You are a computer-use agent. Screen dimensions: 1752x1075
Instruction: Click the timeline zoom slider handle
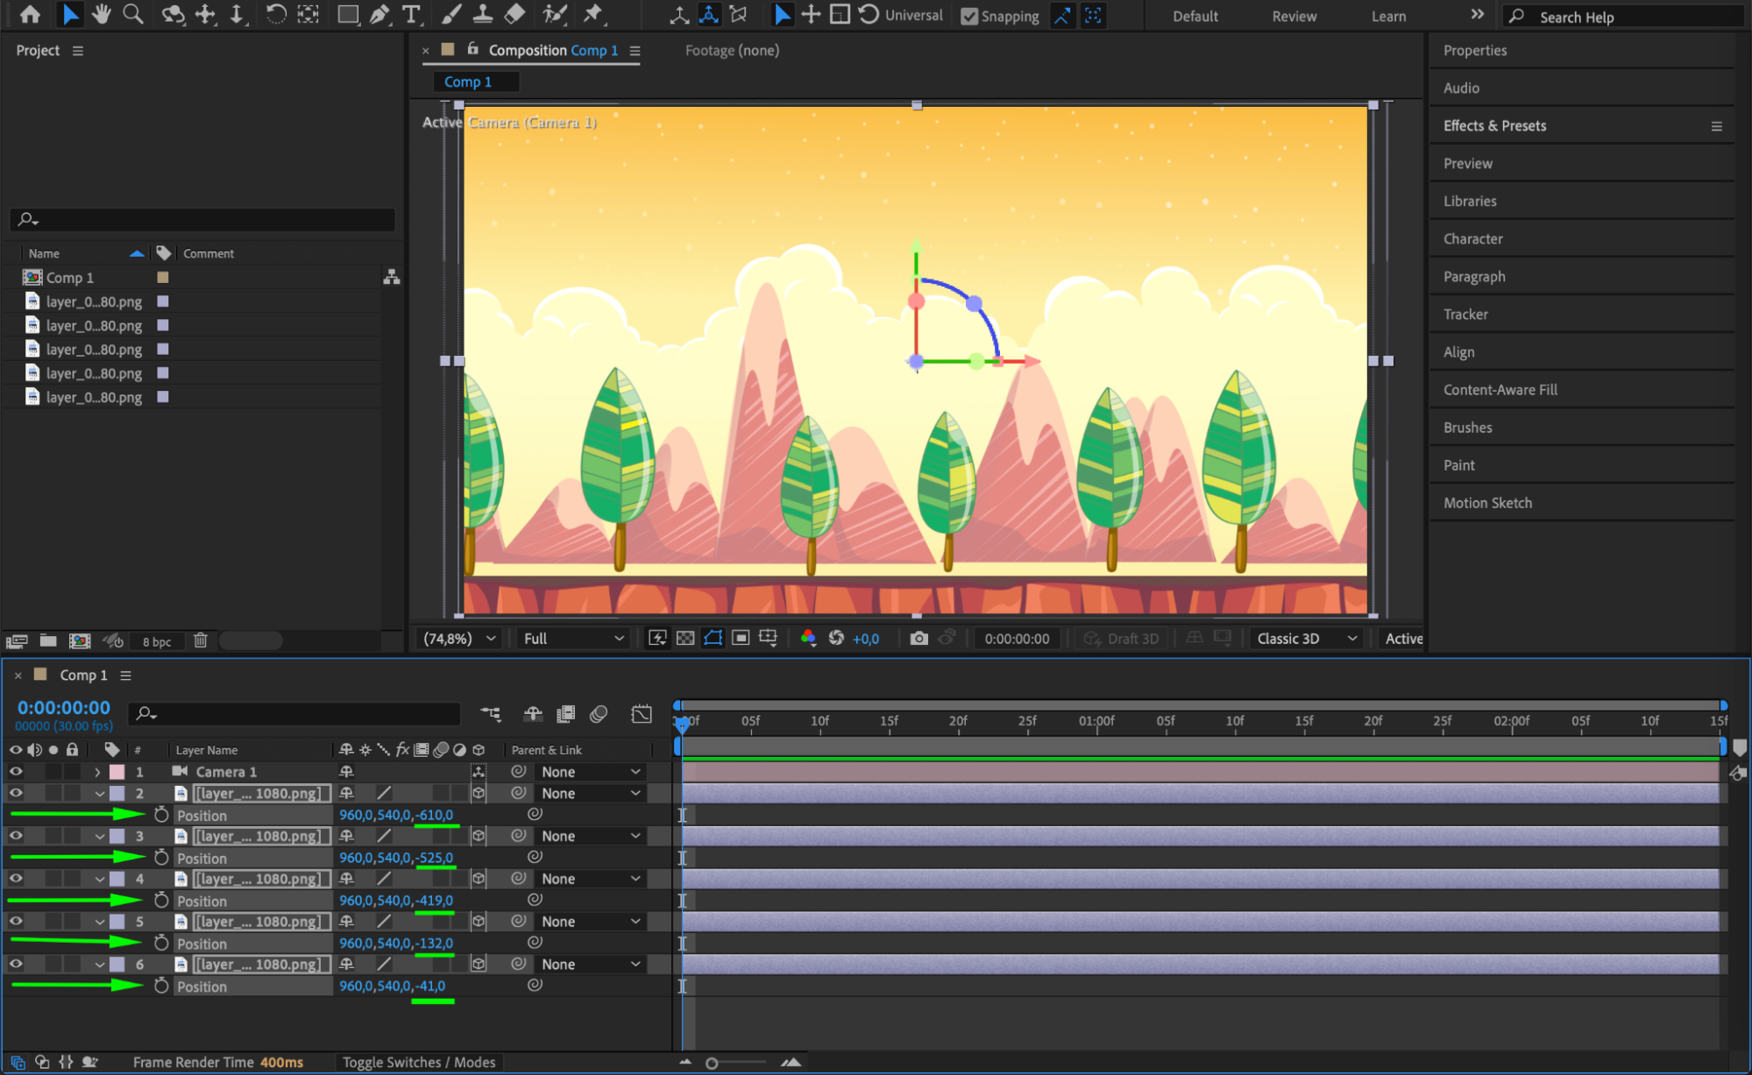coord(712,1063)
